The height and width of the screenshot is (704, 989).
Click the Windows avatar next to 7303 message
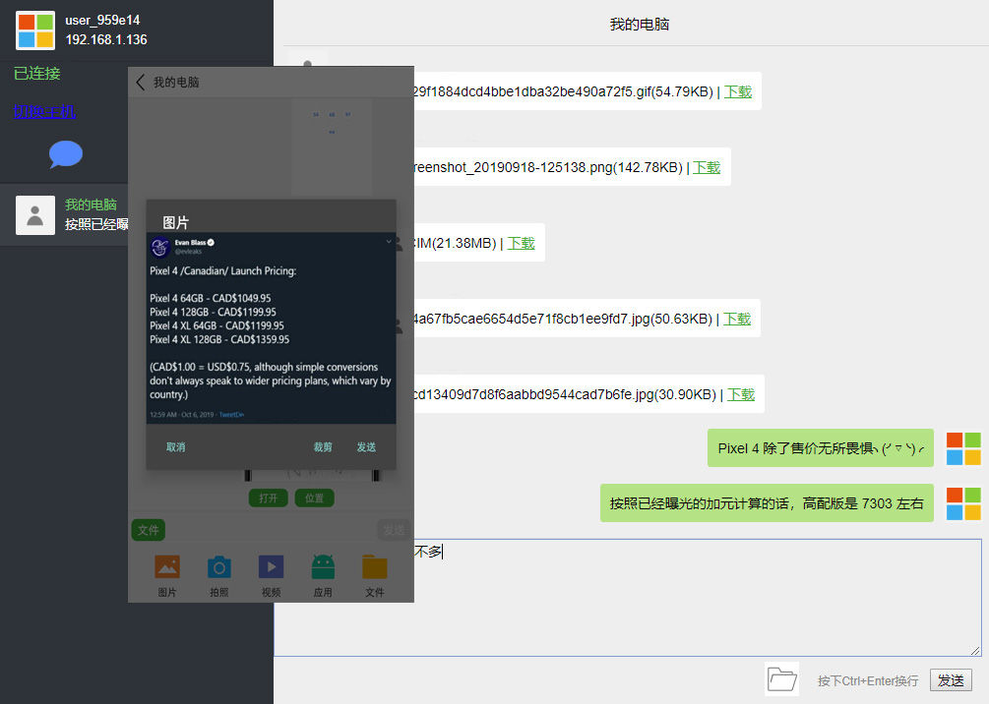pos(963,503)
